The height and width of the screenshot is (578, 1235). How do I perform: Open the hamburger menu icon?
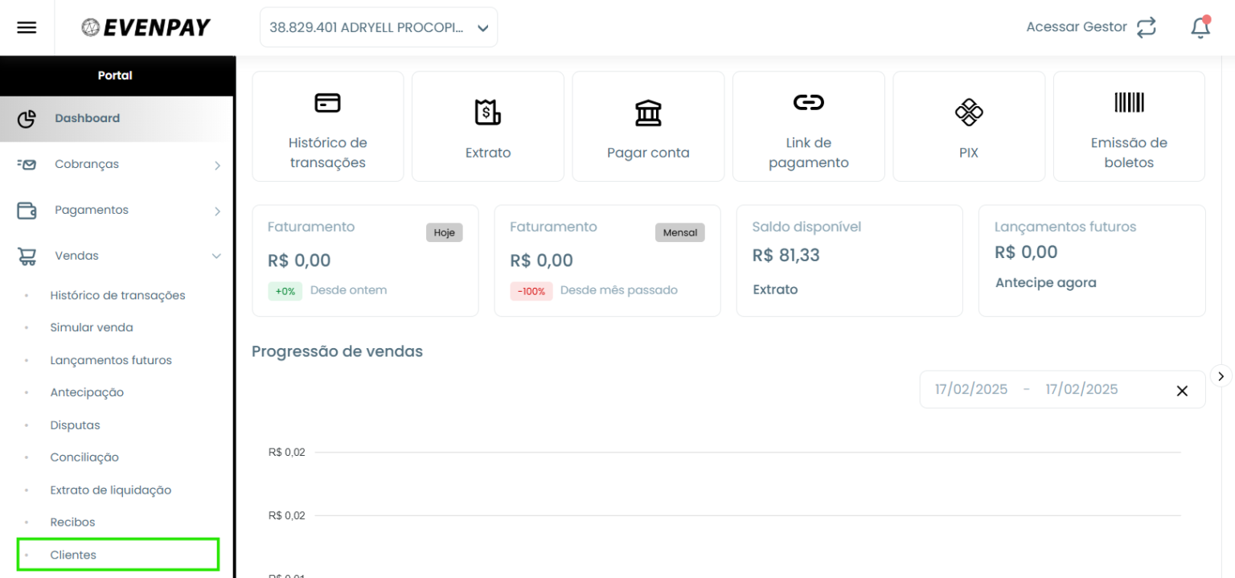(x=27, y=27)
